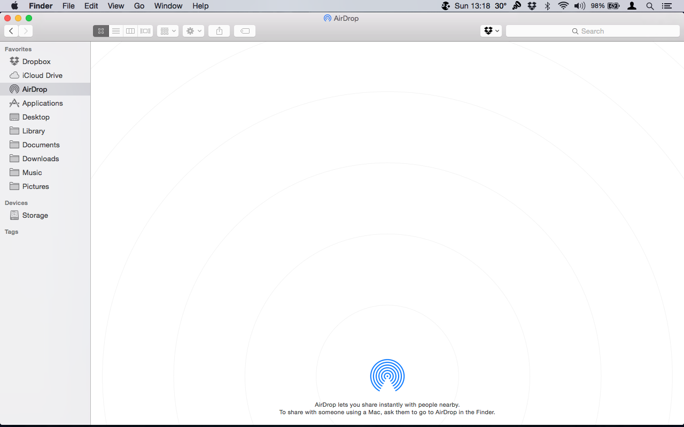Click the Dropbox menu bar icon
This screenshot has height=427, width=684.
(x=532, y=6)
